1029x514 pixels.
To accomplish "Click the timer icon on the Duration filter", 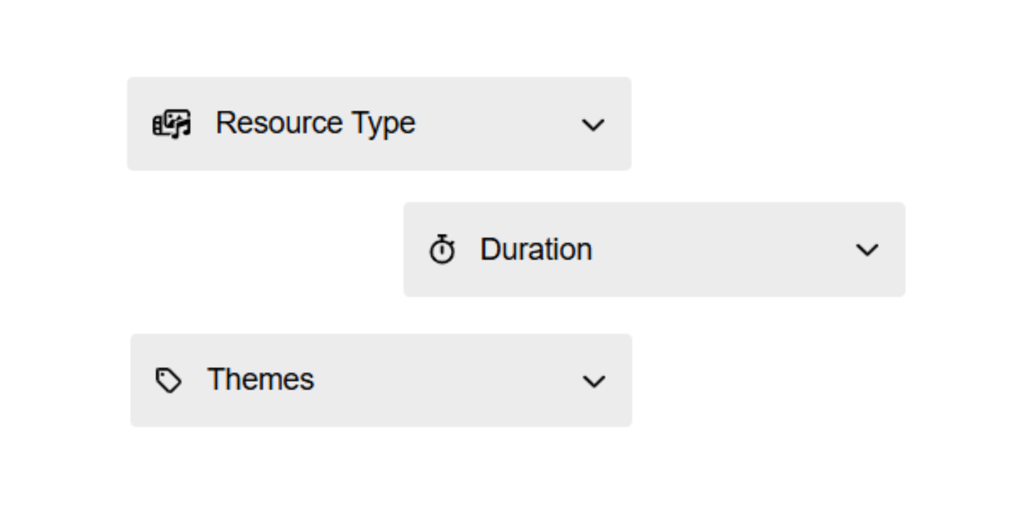I will click(442, 249).
